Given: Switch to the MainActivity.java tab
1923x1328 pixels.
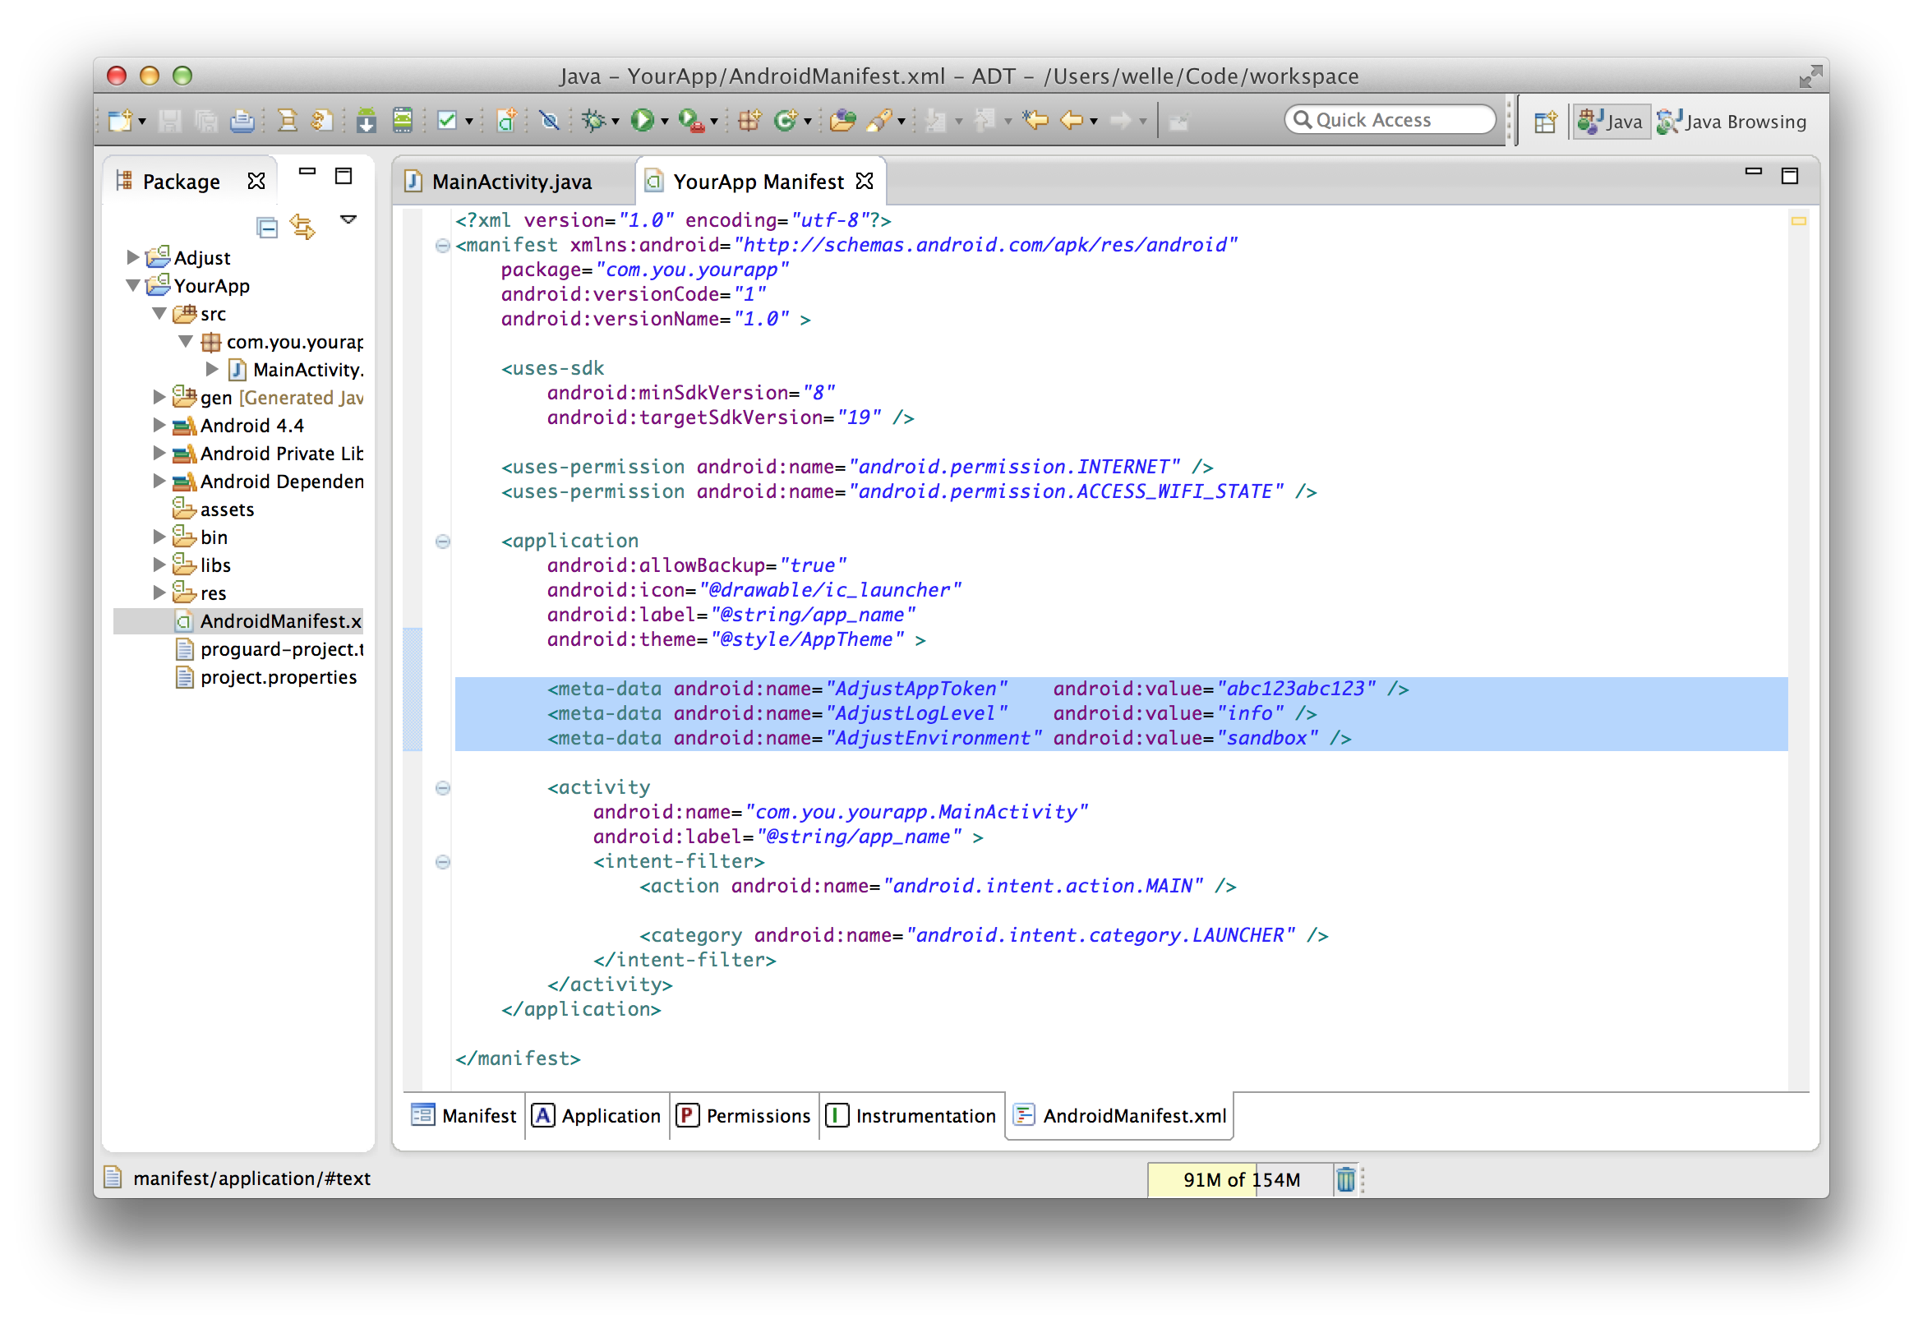Looking at the screenshot, I should tap(511, 182).
